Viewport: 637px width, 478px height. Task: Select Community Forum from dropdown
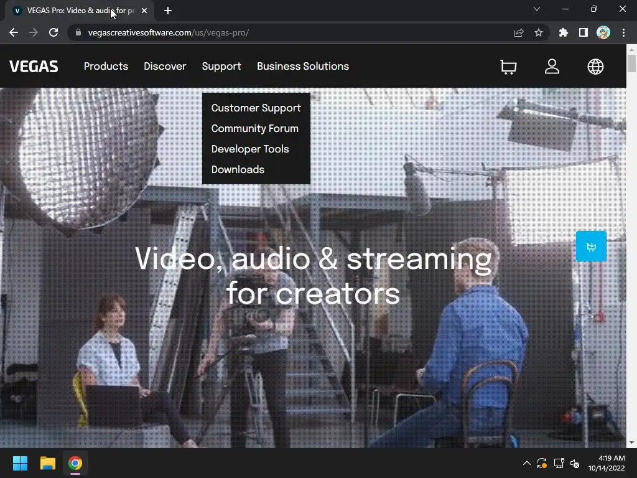tap(254, 128)
